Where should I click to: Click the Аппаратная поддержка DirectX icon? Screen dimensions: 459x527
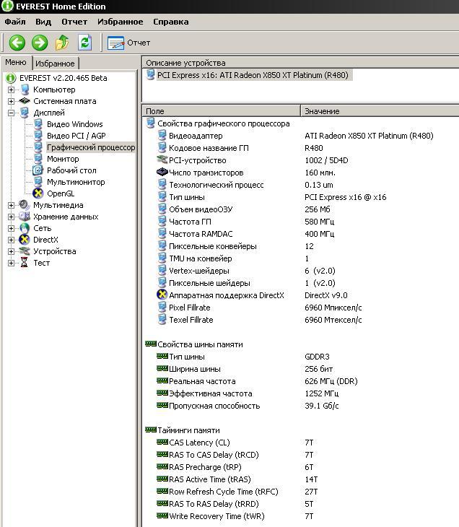pos(162,295)
